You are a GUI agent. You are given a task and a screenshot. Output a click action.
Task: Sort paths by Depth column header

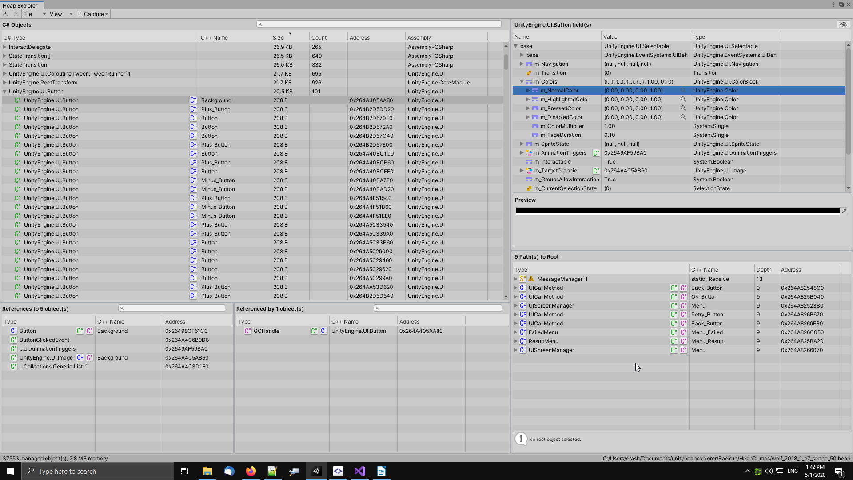[764, 270]
